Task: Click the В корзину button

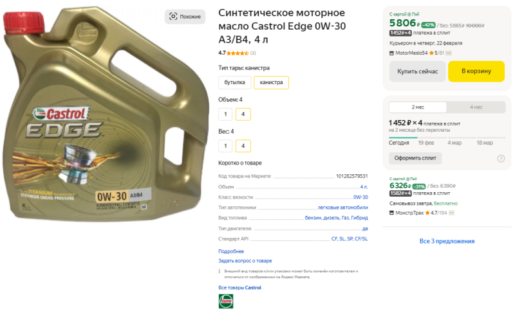Action: point(476,71)
